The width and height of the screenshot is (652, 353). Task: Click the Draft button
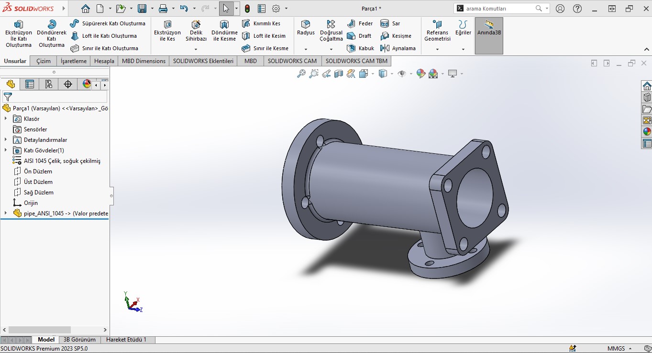pos(359,36)
